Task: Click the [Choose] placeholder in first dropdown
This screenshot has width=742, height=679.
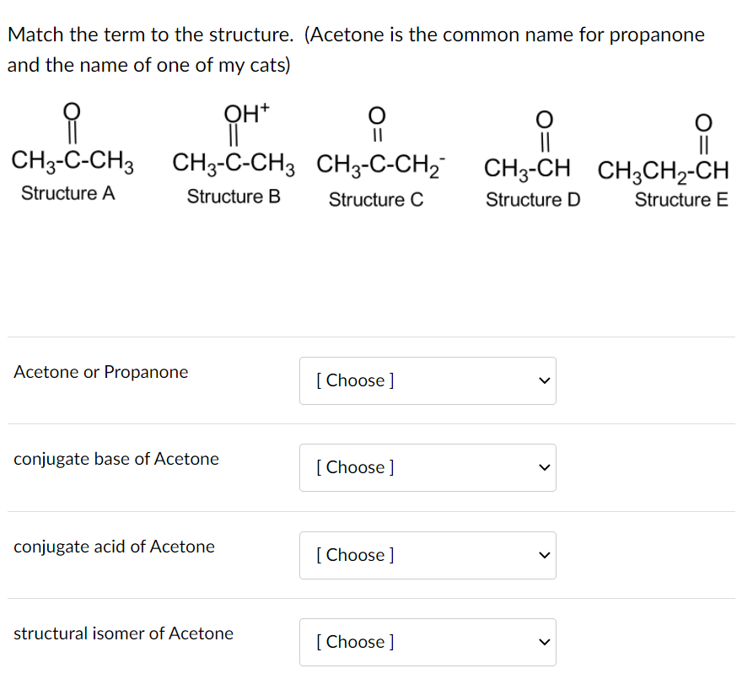Action: 354,380
